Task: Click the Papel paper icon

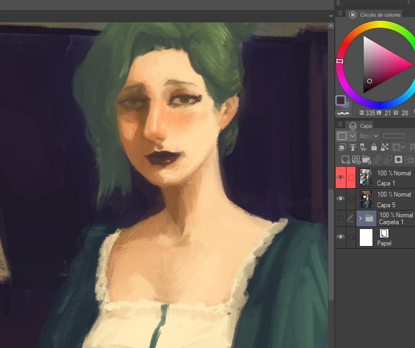Action: pyautogui.click(x=384, y=233)
